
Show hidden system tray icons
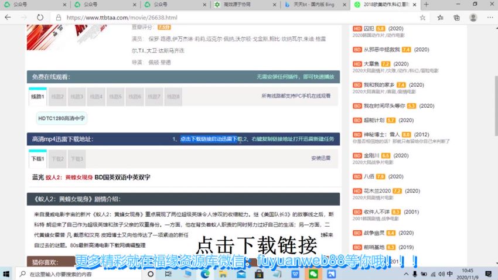click(406, 274)
